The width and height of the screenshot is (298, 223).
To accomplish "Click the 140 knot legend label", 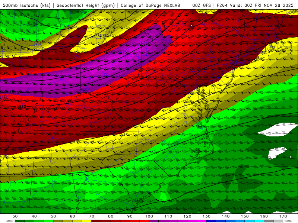I will coord(226,216).
